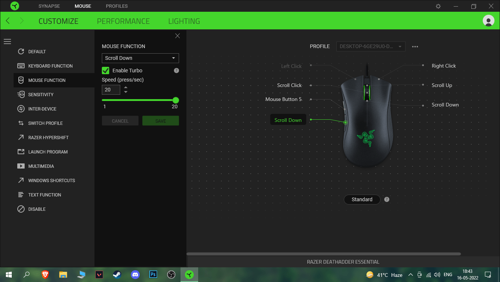The image size is (500, 282).
Task: Open the Lighting tab
Action: click(x=184, y=21)
